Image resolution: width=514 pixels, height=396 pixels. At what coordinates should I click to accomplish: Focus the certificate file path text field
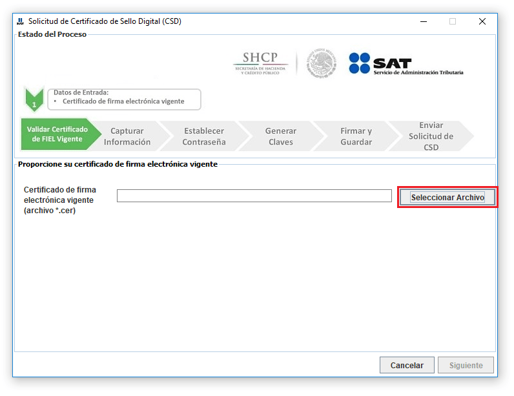coord(254,196)
